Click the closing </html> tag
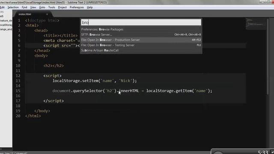Image resolution: width=274 pixels, height=154 pixels. pyautogui.click(x=33, y=116)
